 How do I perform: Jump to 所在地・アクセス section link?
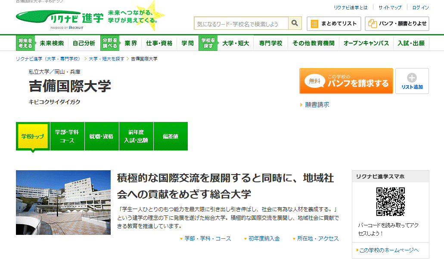click(x=318, y=239)
